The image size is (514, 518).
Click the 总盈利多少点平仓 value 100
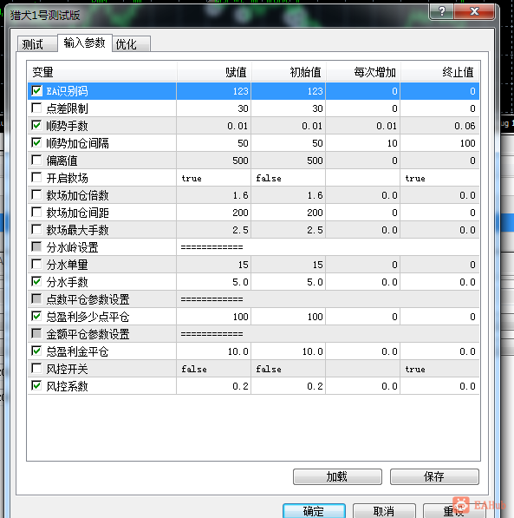pos(213,317)
